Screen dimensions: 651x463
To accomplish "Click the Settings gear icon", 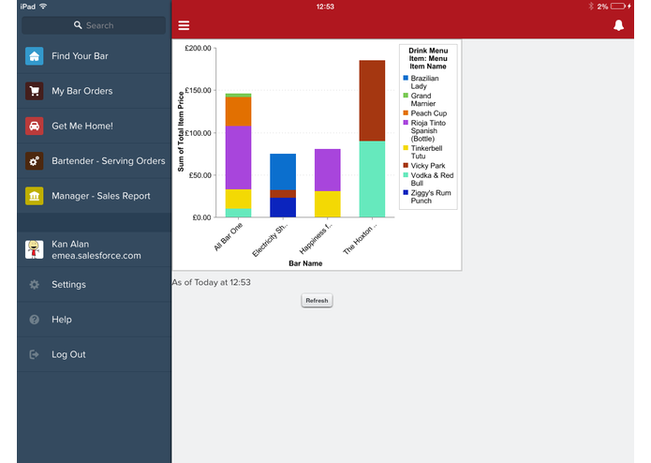I will (x=34, y=284).
